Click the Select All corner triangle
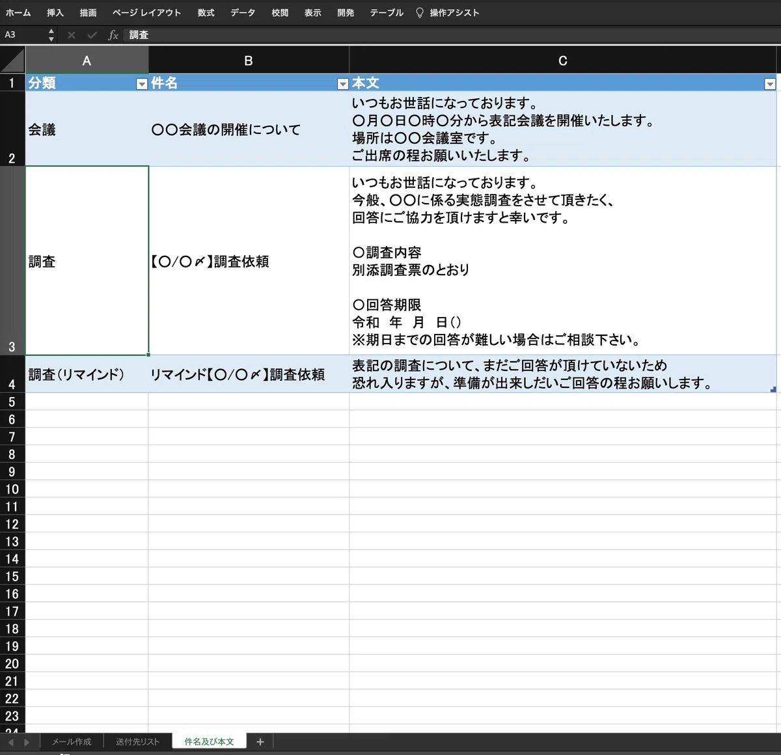Viewport: 781px width, 755px height. click(x=12, y=60)
